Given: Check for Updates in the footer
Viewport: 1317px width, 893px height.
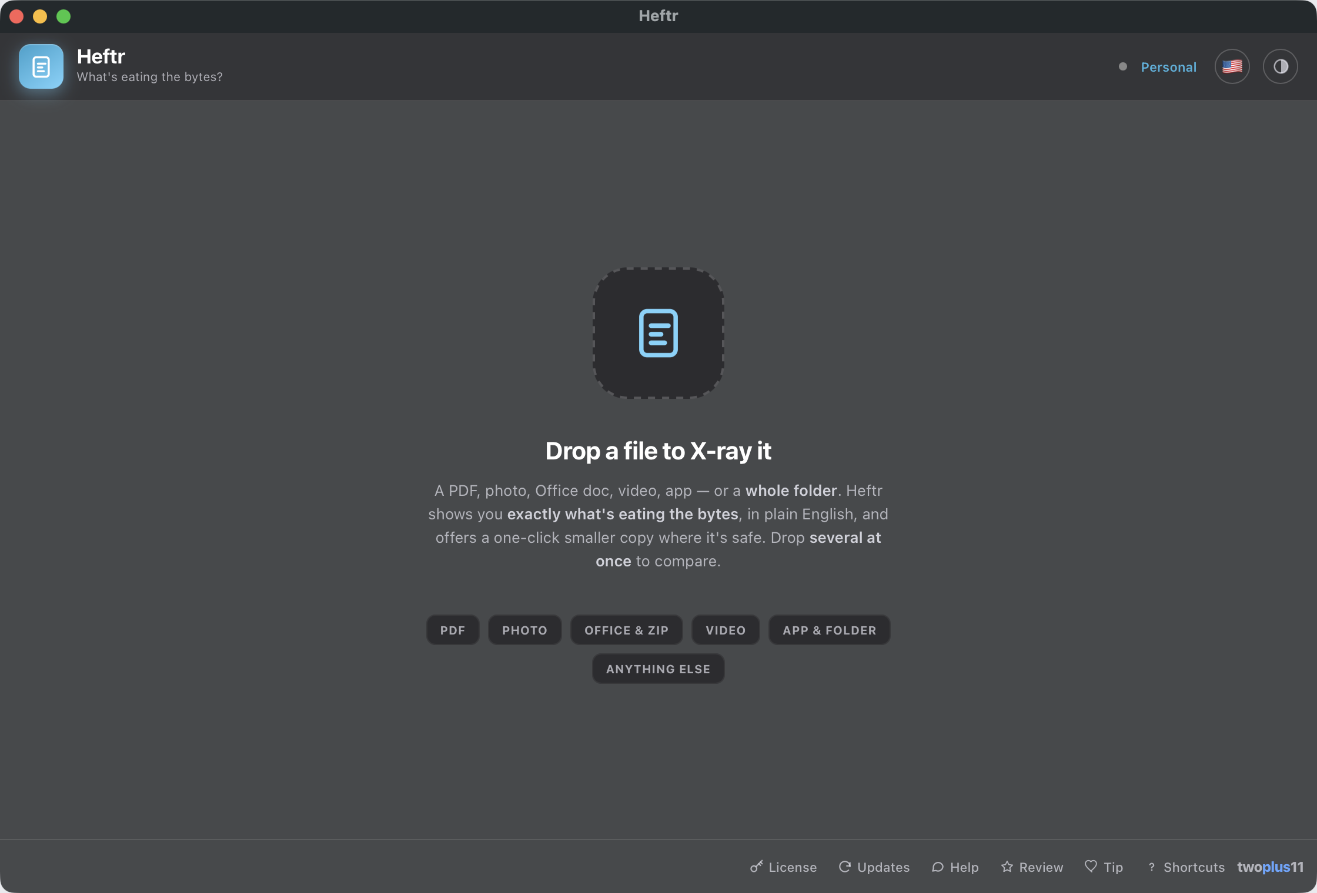Looking at the screenshot, I should coord(874,867).
